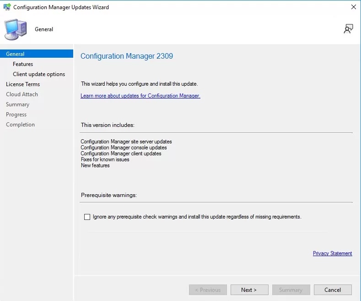Close the Updates Wizard window
The height and width of the screenshot is (301, 361).
(354, 7)
